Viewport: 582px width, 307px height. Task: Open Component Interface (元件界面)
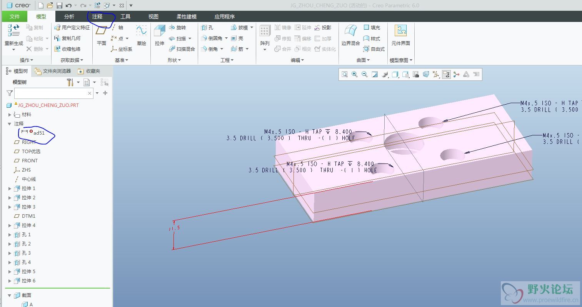[x=401, y=35]
